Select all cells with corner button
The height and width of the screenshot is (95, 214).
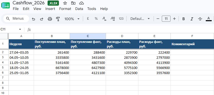pos(4,36)
